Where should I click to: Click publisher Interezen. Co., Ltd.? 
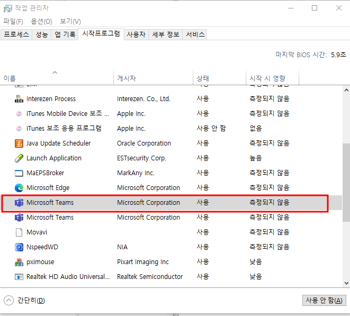coord(143,98)
